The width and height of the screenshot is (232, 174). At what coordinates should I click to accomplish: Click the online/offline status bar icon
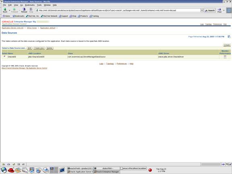223,164
